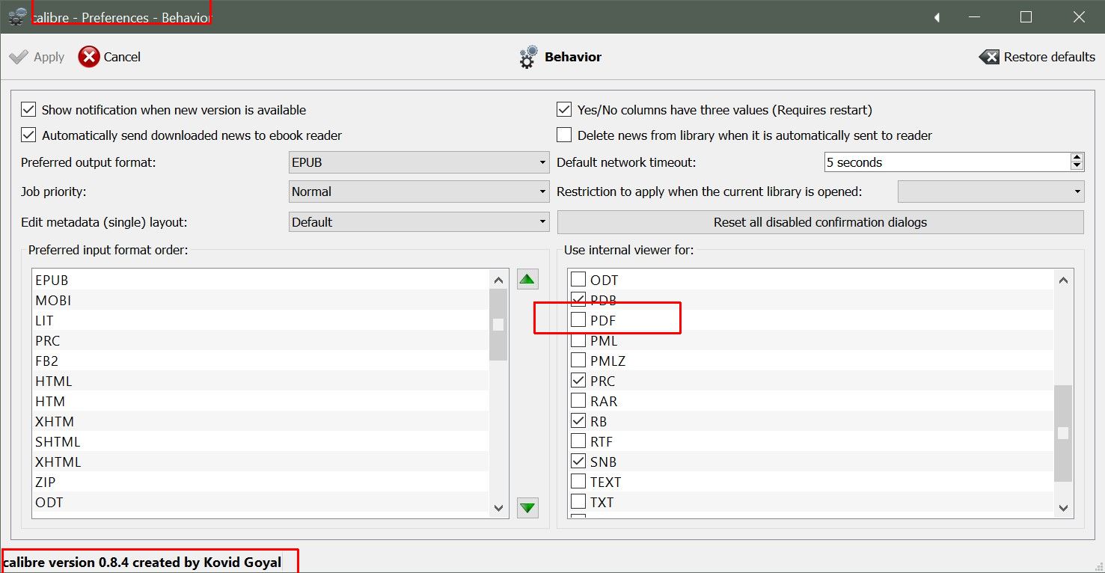Click internal viewer list scroll up arrow
Viewport: 1105px width, 573px height.
1063,280
